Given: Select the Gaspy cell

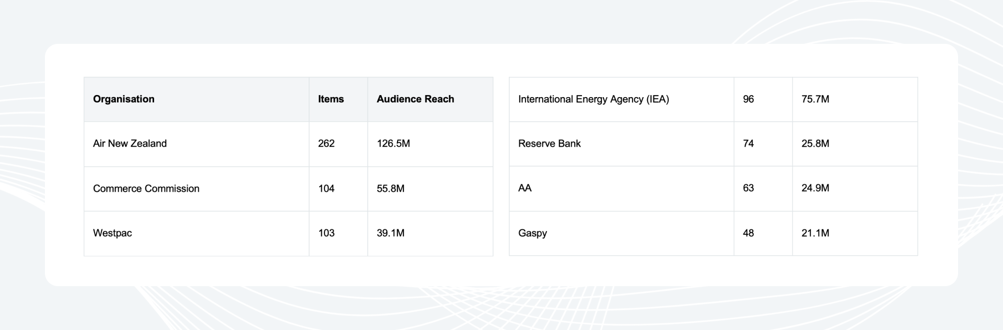Looking at the screenshot, I should pyautogui.click(x=622, y=233).
